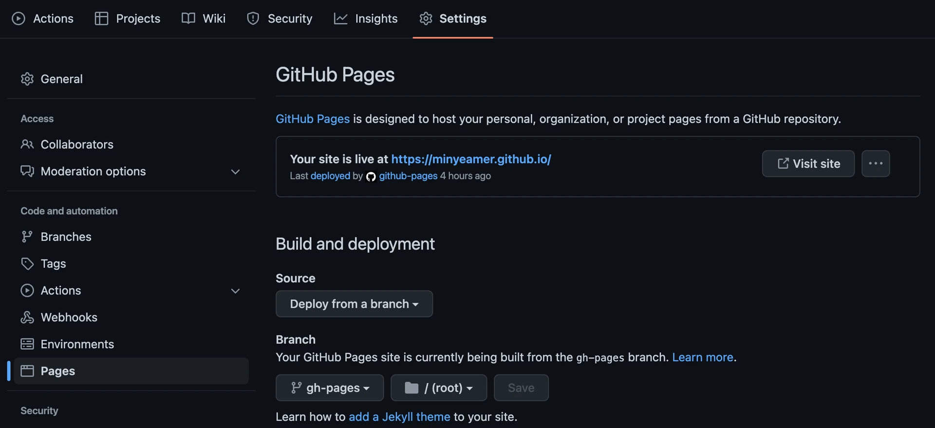This screenshot has width=935, height=428.
Task: Open the Projects tab
Action: click(x=128, y=19)
